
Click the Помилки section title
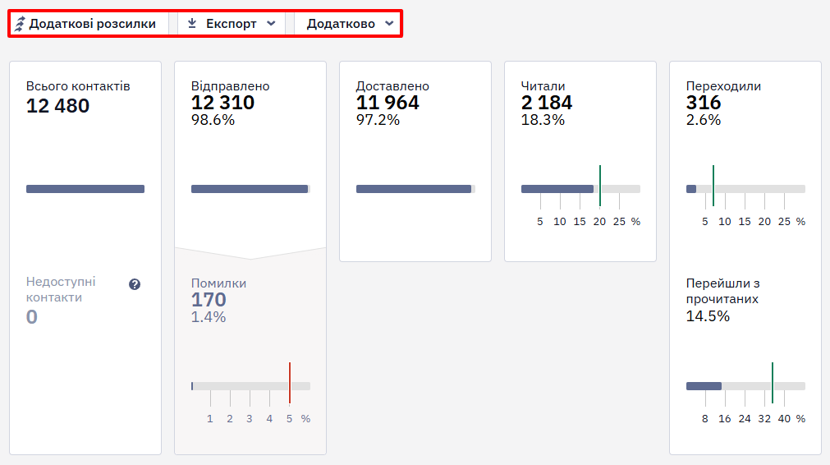(x=218, y=283)
